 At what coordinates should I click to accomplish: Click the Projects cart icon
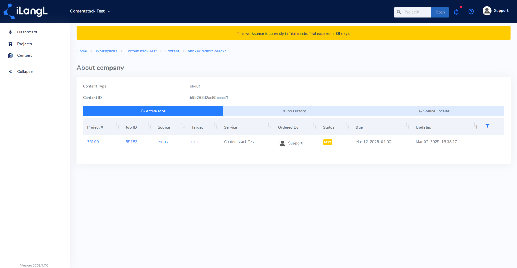[x=11, y=44]
